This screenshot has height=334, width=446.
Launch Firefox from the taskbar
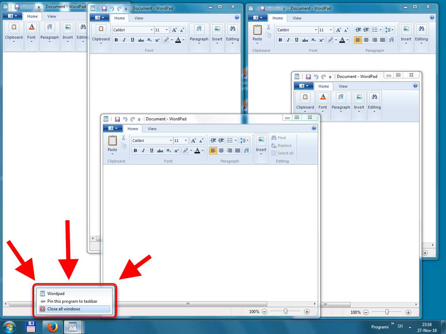[53, 327]
